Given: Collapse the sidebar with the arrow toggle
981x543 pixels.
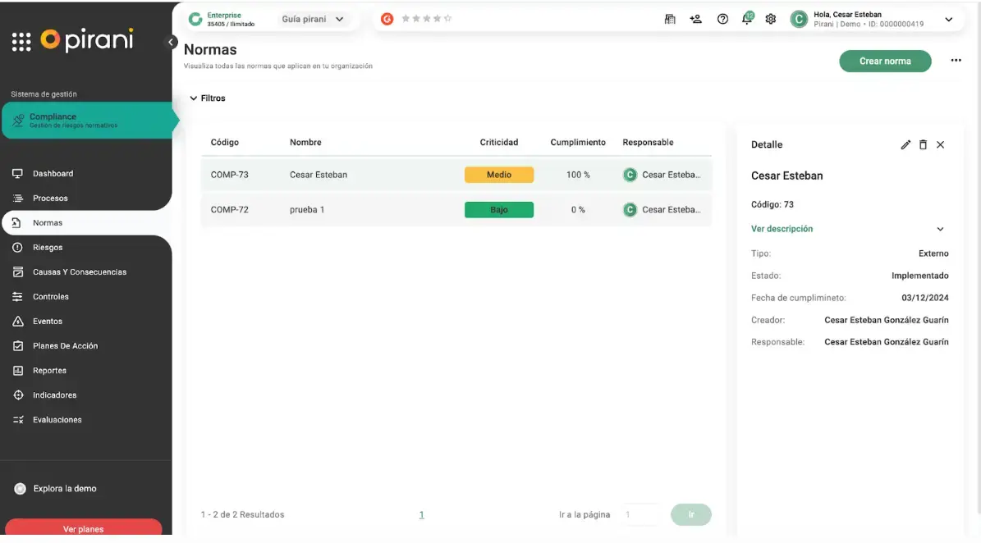Looking at the screenshot, I should pyautogui.click(x=172, y=42).
